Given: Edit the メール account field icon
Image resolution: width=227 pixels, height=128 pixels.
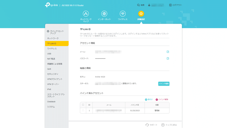Looking at the screenshot, I should click(168, 52).
